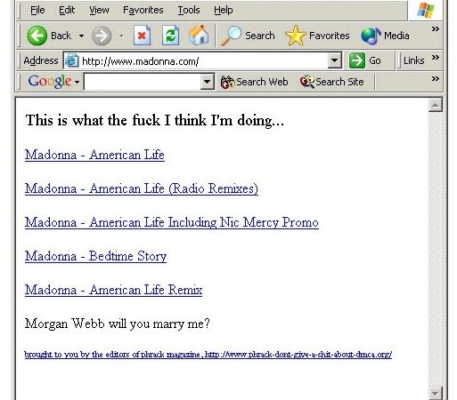This screenshot has height=400, width=457.
Task: Open the Google logo menu arrow
Action: click(77, 82)
